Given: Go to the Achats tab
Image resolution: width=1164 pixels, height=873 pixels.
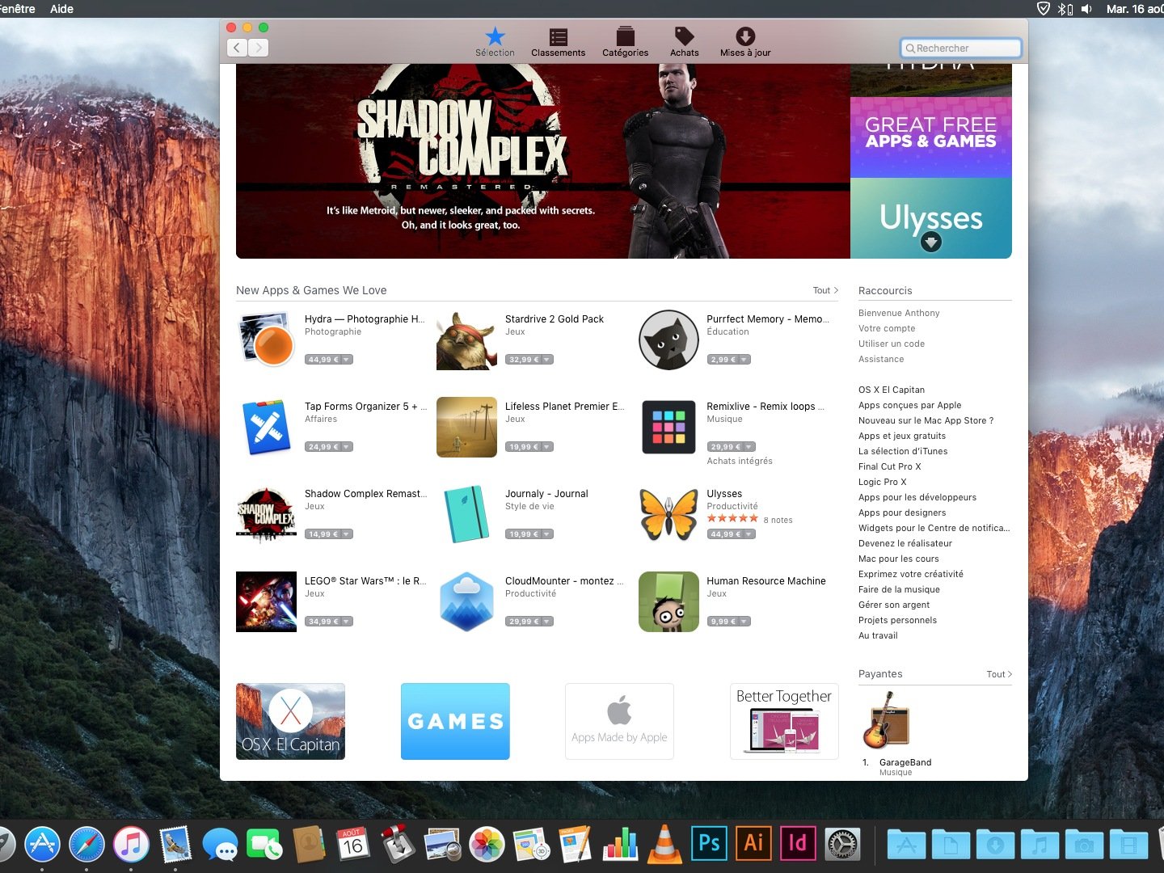Looking at the screenshot, I should (684, 42).
